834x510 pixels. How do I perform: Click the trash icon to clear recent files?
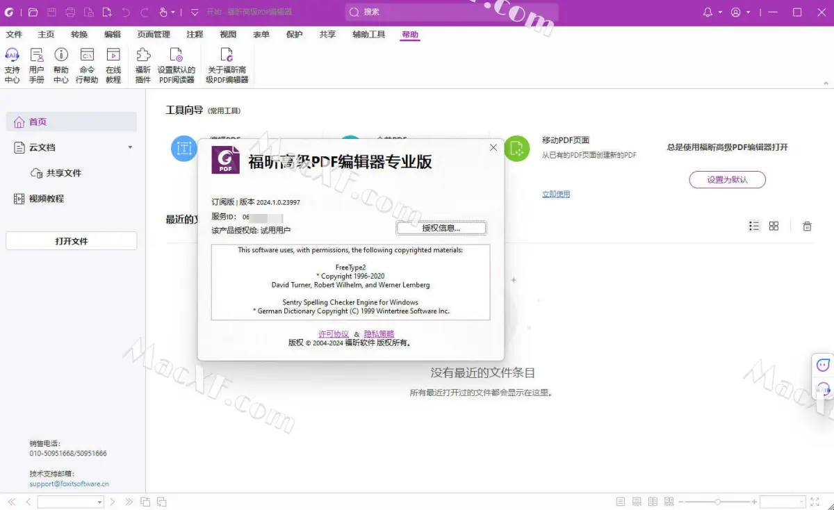(x=807, y=226)
